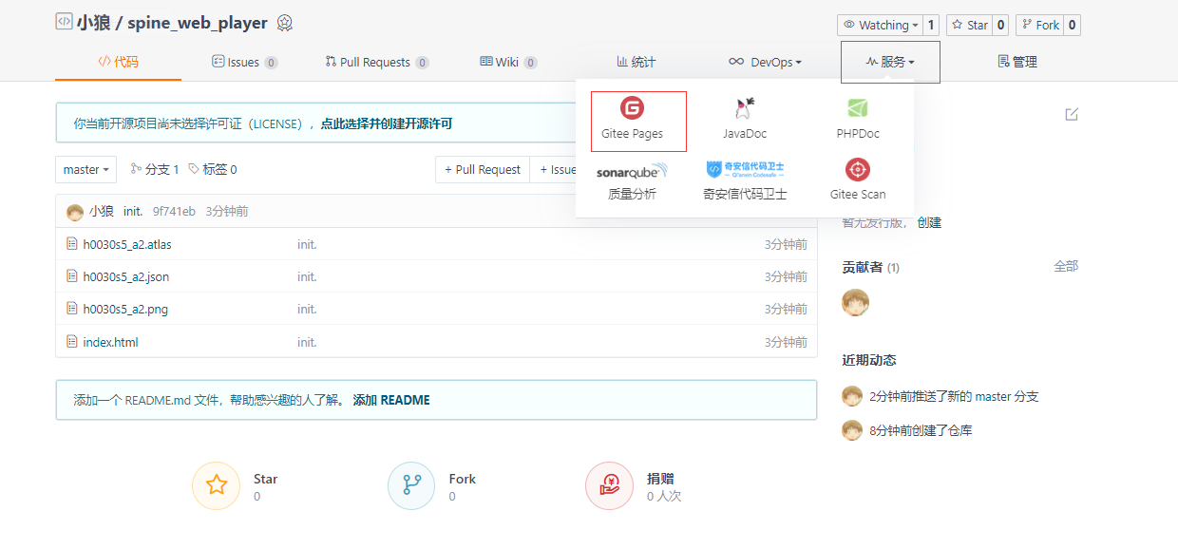Toggle the 服务 dropdown menu
Viewport: 1178px width, 549px height.
pos(890,62)
